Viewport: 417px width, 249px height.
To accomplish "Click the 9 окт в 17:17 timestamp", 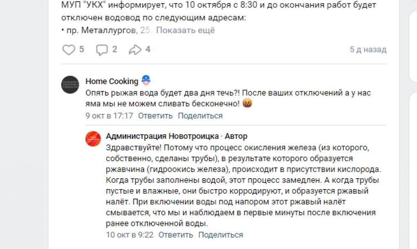I will tap(109, 116).
